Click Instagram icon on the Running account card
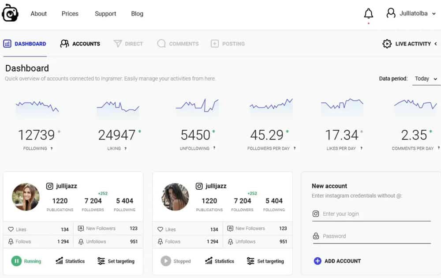This screenshot has height=278, width=441. coord(49,186)
